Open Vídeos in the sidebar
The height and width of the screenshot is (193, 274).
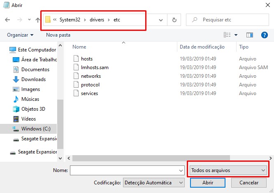pos(28,119)
